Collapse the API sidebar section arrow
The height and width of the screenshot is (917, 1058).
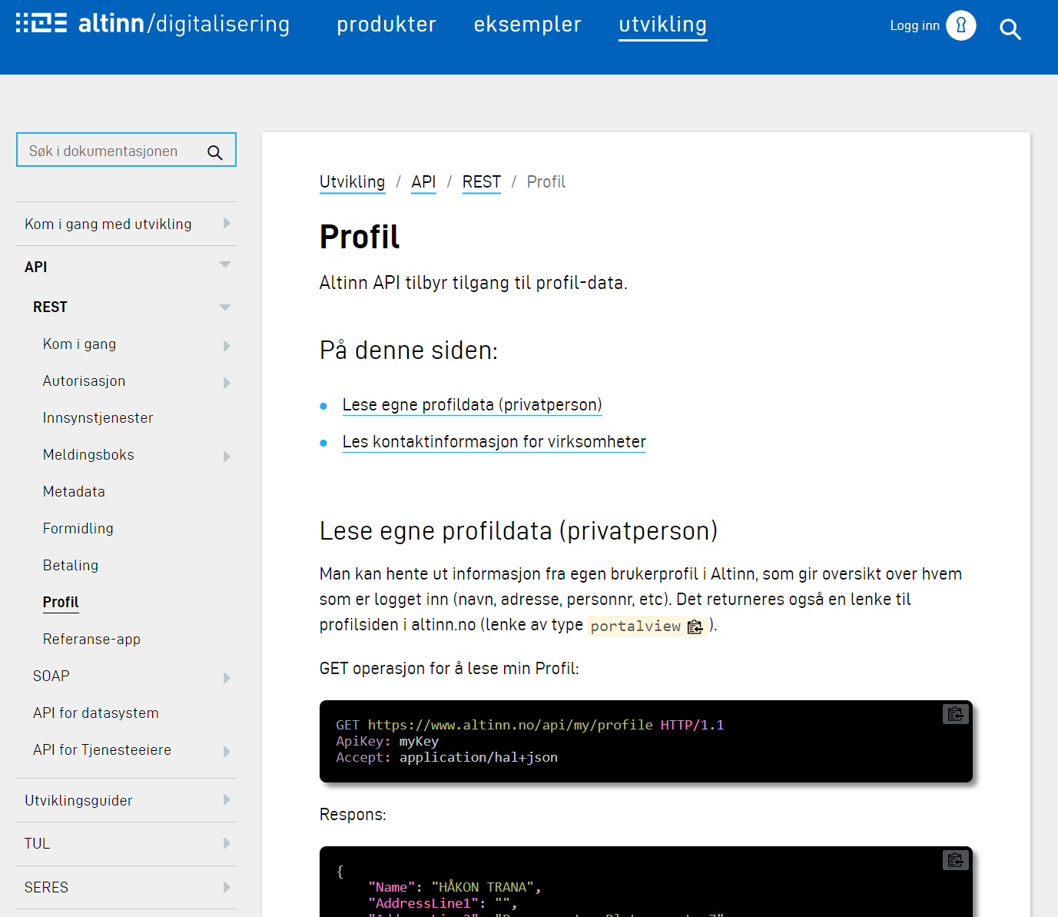coord(225,264)
